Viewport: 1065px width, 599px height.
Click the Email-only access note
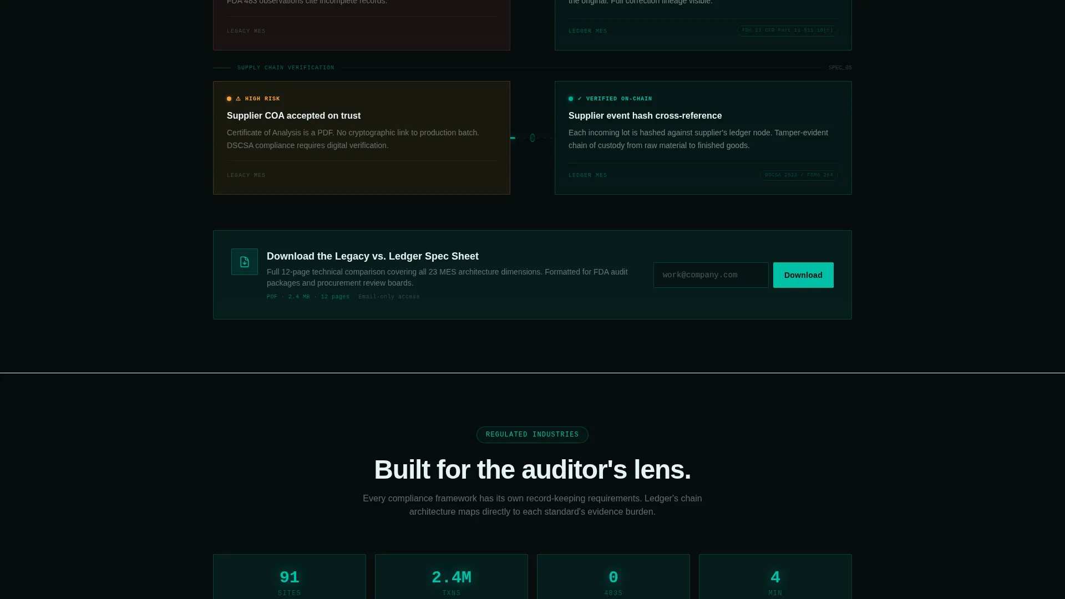point(389,297)
